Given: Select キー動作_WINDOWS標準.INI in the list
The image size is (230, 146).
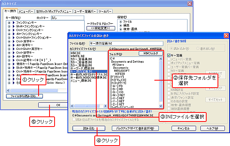Looking at the screenshot, I should (x=88, y=77).
